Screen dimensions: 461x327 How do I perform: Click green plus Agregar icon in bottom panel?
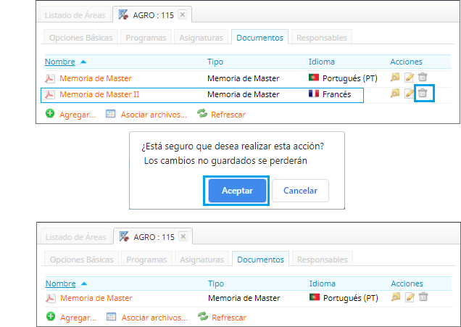51,316
